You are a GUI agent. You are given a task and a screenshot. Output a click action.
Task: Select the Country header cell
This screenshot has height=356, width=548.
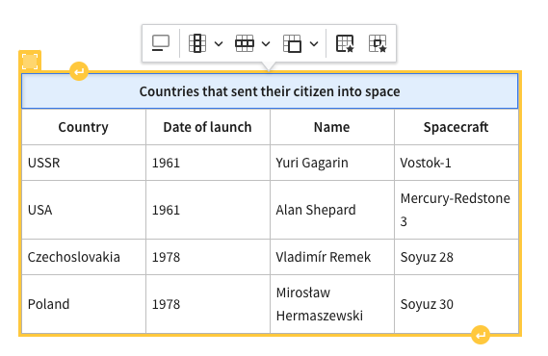(84, 127)
